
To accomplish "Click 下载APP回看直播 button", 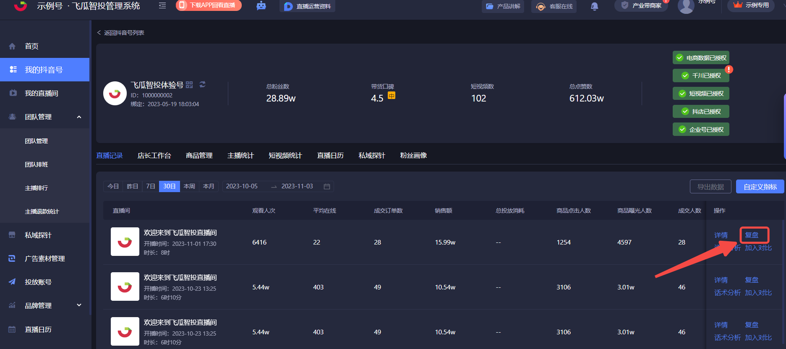I will [209, 5].
